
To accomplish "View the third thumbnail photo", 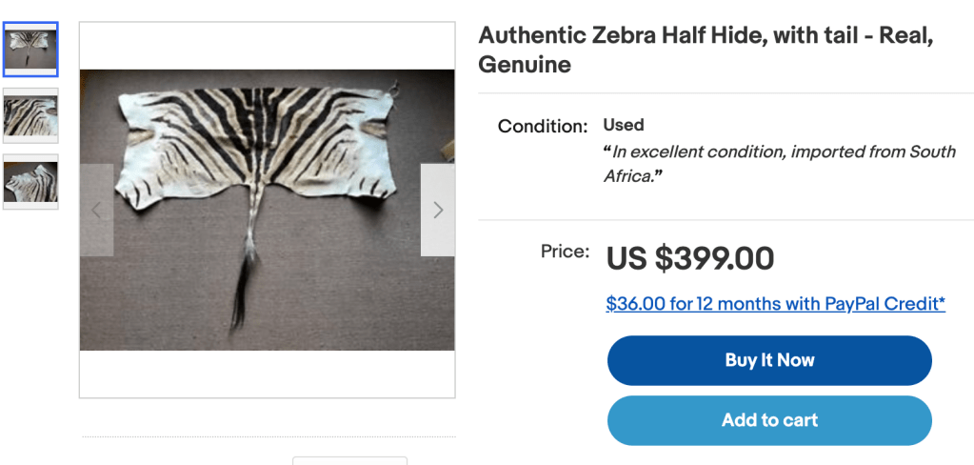I will (30, 182).
